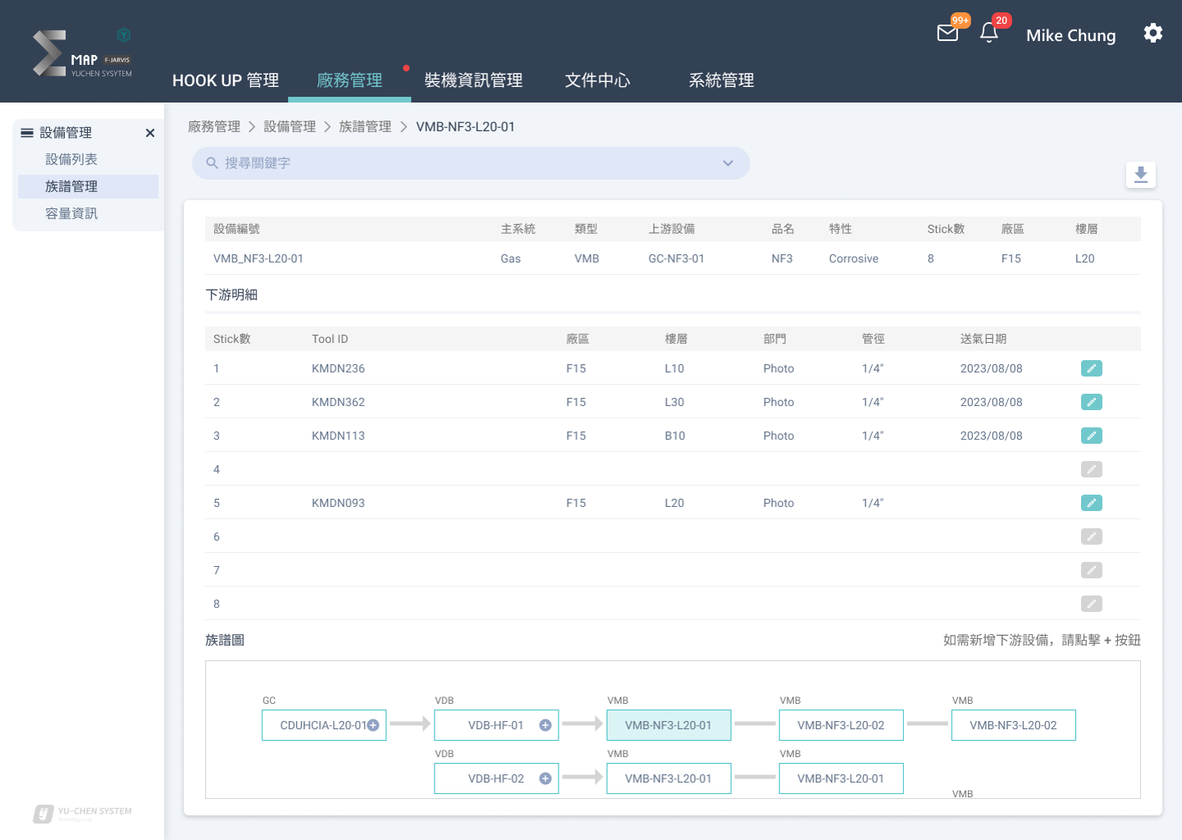This screenshot has height=840, width=1182.
Task: Go to 系統管理 tab
Action: pyautogui.click(x=721, y=80)
